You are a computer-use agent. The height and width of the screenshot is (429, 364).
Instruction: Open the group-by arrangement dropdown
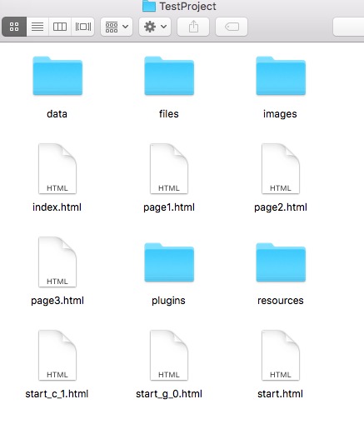point(117,27)
